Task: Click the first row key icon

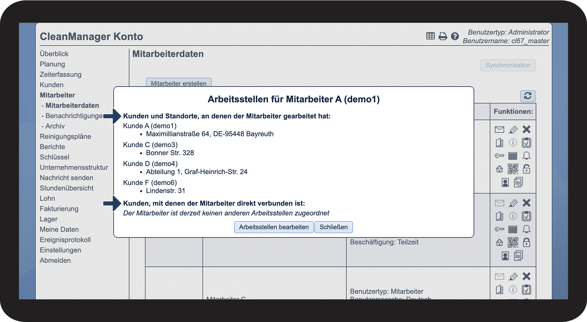Action: tap(499, 156)
